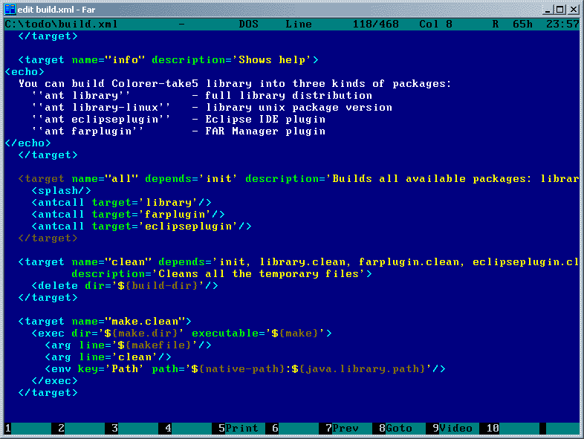The width and height of the screenshot is (584, 439).
Task: Click the 5Print function key label
Action: point(239,428)
